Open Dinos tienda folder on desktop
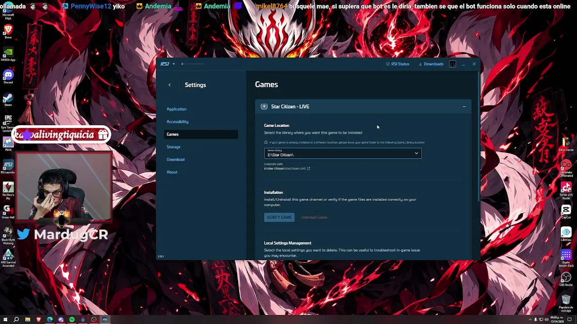The width and height of the screenshot is (577, 324). click(x=566, y=144)
